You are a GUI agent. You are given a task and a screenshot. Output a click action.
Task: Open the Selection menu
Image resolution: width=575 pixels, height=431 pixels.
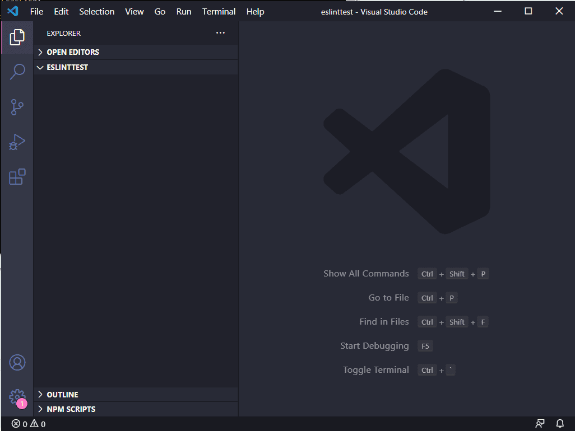coord(97,12)
